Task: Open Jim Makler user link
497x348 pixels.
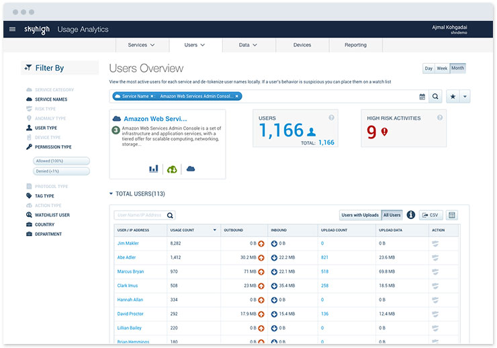Action: [128, 243]
